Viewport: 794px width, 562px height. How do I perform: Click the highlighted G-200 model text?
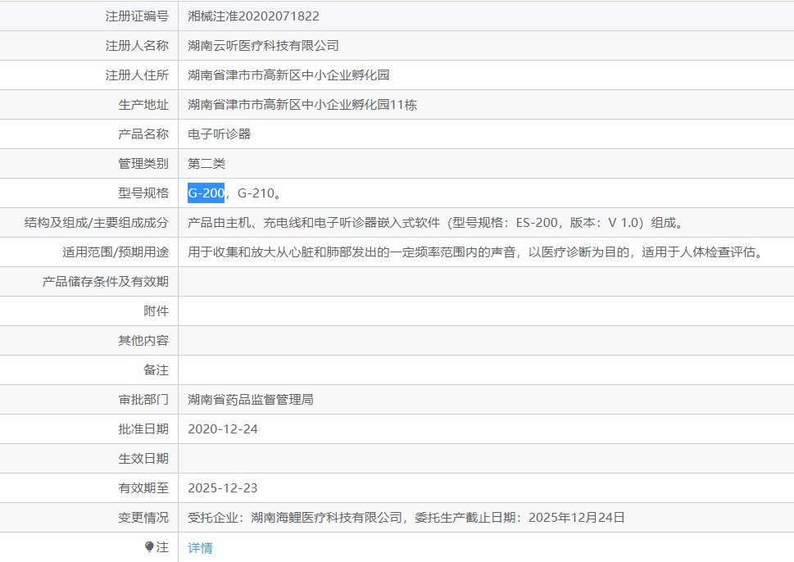click(206, 193)
